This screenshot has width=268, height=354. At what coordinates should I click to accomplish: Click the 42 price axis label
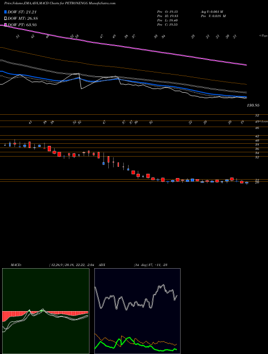tap(257, 136)
